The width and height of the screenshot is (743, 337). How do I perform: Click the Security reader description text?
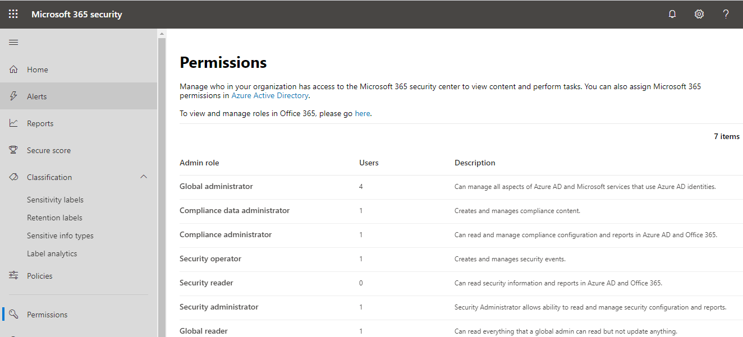[558, 283]
